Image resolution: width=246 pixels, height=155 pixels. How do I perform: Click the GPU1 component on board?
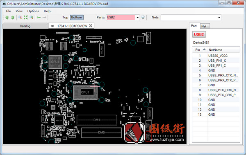pos(55,62)
